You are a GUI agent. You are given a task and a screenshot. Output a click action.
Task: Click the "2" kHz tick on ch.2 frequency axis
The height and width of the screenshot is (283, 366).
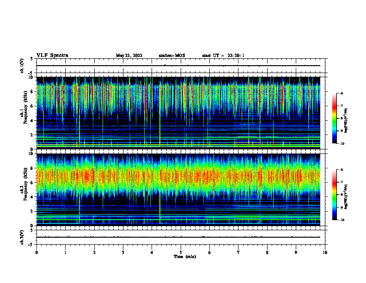[x=32, y=211]
